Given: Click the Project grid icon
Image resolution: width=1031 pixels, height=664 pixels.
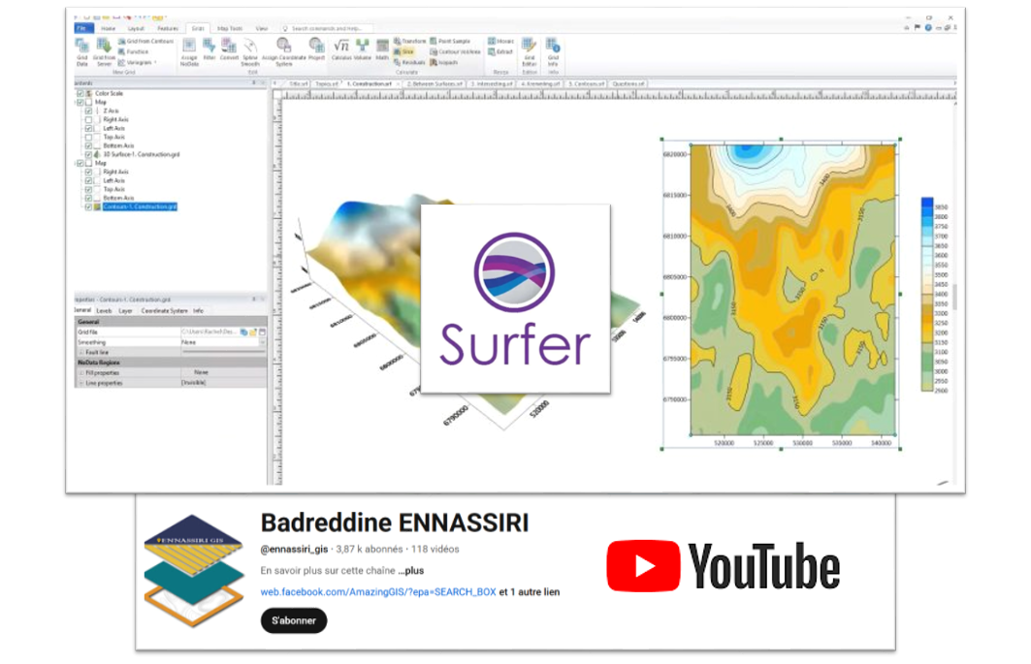Looking at the screenshot, I should (x=317, y=50).
